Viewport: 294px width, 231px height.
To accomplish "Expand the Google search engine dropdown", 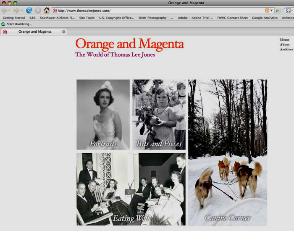I will [291, 10].
